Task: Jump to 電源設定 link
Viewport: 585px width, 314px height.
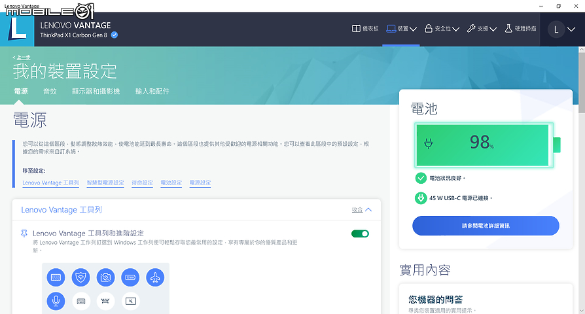Action: pyautogui.click(x=200, y=183)
